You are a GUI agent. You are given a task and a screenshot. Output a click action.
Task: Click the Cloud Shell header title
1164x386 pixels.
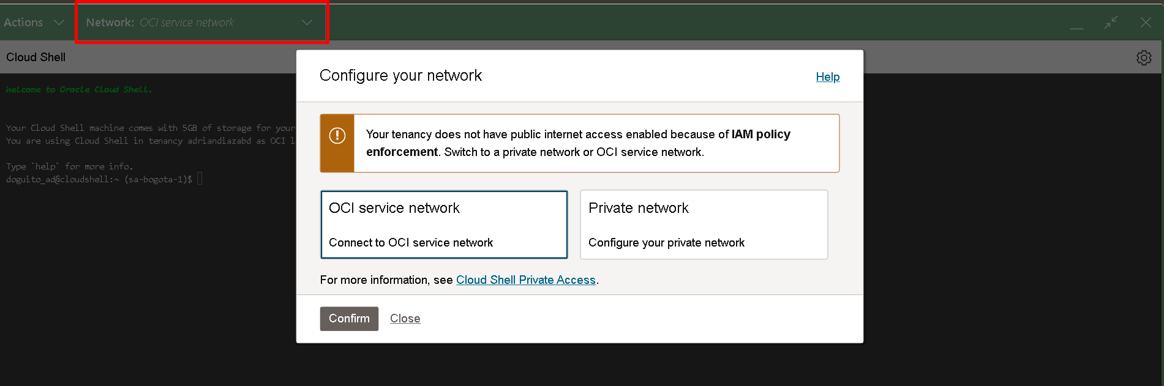(x=36, y=58)
